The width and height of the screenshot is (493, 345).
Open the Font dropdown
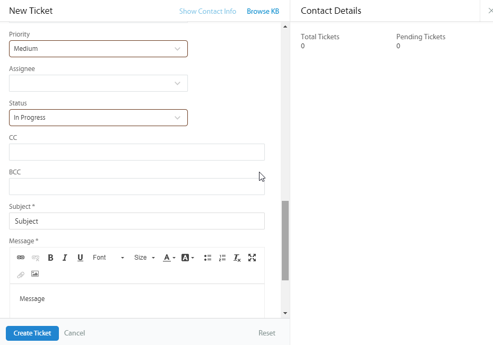point(108,258)
